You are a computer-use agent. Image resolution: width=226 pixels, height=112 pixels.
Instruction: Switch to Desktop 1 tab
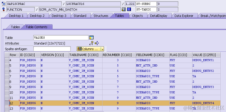tap(16, 16)
